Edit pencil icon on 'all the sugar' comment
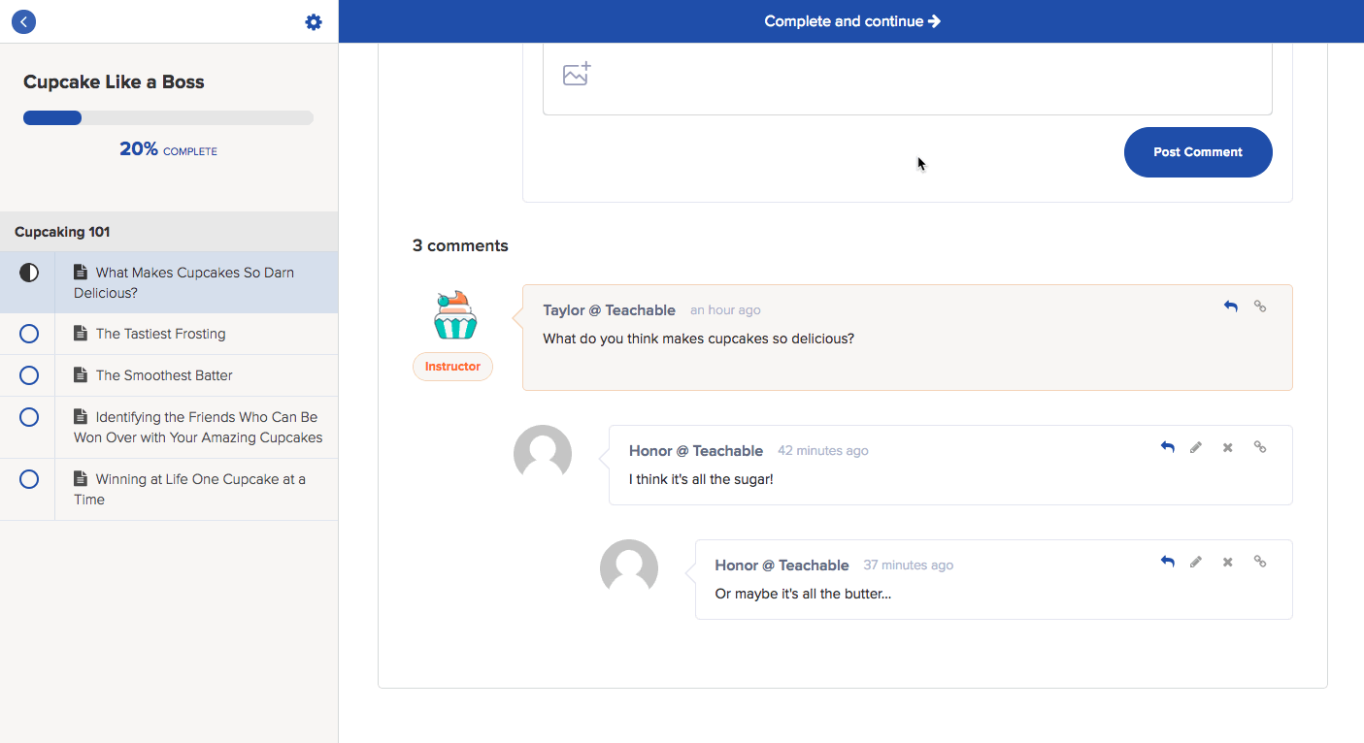Viewport: 1364px width, 743px height. 1196,447
